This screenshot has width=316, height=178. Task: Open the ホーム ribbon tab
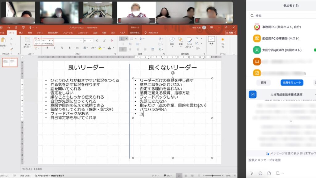point(12,32)
